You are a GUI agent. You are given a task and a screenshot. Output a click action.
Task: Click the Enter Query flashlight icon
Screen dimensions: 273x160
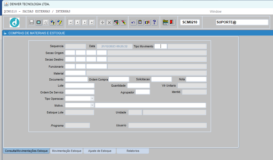pos(53,22)
